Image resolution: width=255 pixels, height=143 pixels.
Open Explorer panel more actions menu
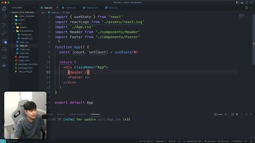[x=35, y=8]
